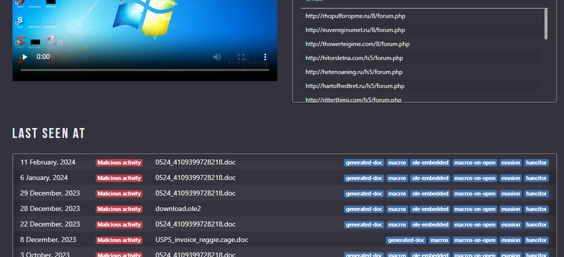Click the video progress seek bar
The width and height of the screenshot is (564, 257).
pyautogui.click(x=145, y=69)
